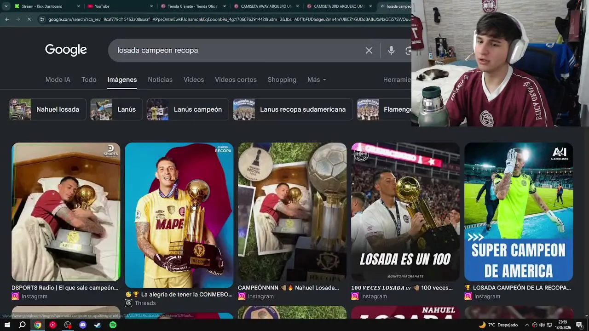Click the Google search input field
589x331 pixels.
239,51
